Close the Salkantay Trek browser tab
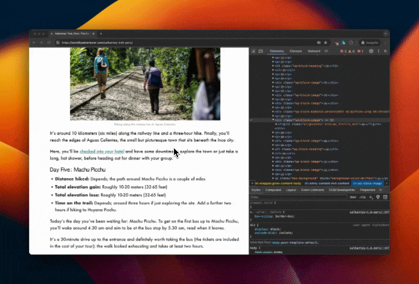 pyautogui.click(x=94, y=34)
